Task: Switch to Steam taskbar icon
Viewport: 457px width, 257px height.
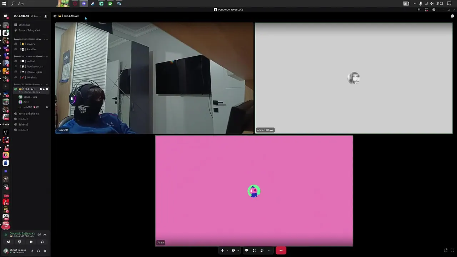Action: 92,4
